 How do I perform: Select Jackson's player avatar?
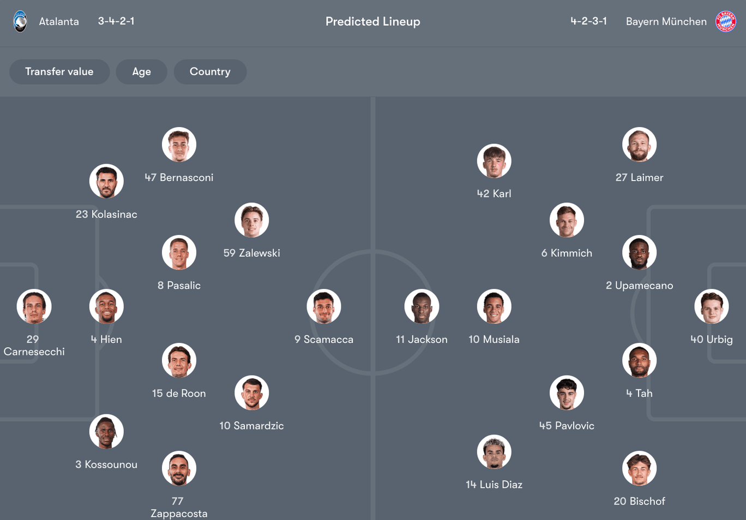422,306
